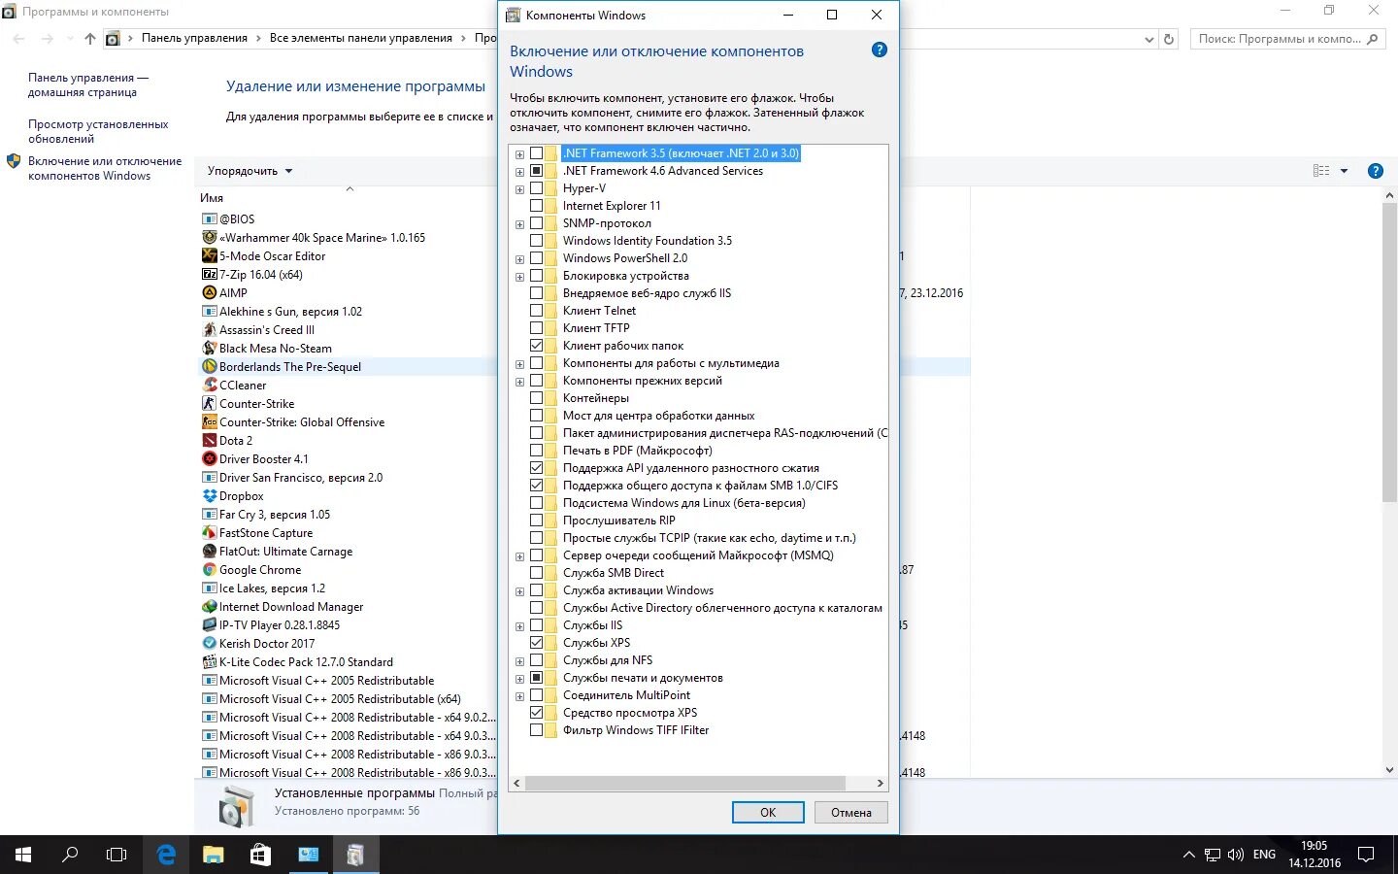Click the CCleaner icon in program list
Image resolution: width=1398 pixels, height=874 pixels.
209,386
